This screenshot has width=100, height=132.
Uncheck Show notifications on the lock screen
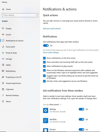(x=44, y=58)
